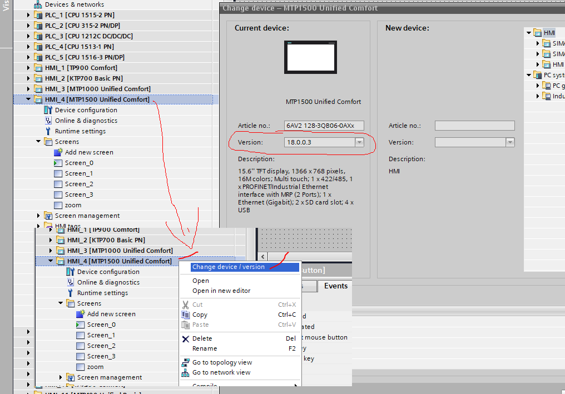Expand the Indu node in New device tree

(538, 96)
